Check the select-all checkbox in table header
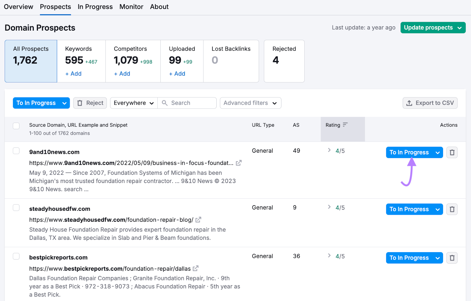The image size is (471, 301). point(16,126)
